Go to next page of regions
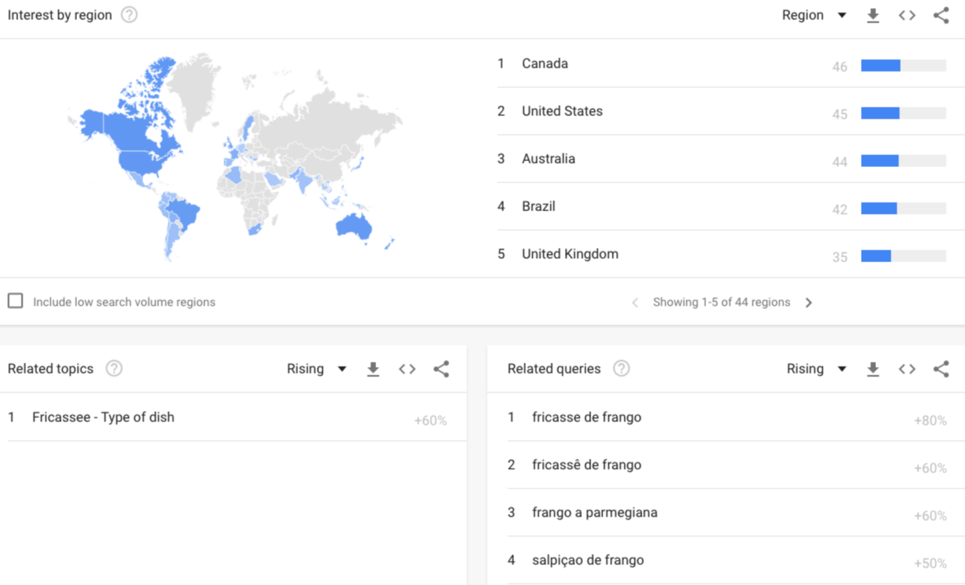The image size is (965, 585). (809, 303)
